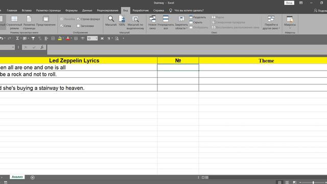This screenshot has height=184, width=327.
Task: Click the ribbon display options icon
Action: tap(301, 3)
